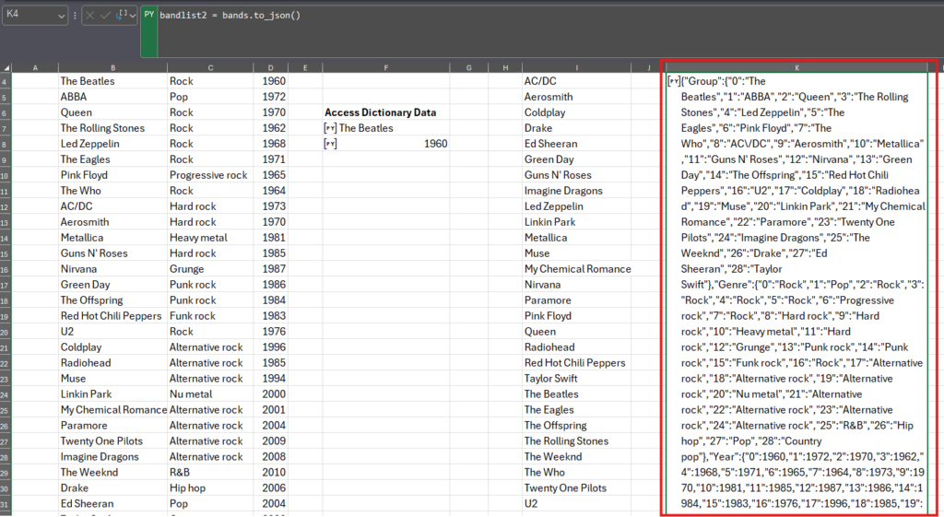Viewport: 944px width, 517px height.
Task: Select the Pop genre cell in Ed Sheeran row
Action: (210, 504)
